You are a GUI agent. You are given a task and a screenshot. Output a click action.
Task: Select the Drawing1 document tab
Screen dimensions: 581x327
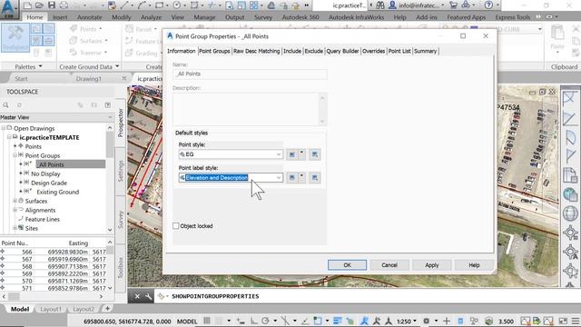coord(89,79)
